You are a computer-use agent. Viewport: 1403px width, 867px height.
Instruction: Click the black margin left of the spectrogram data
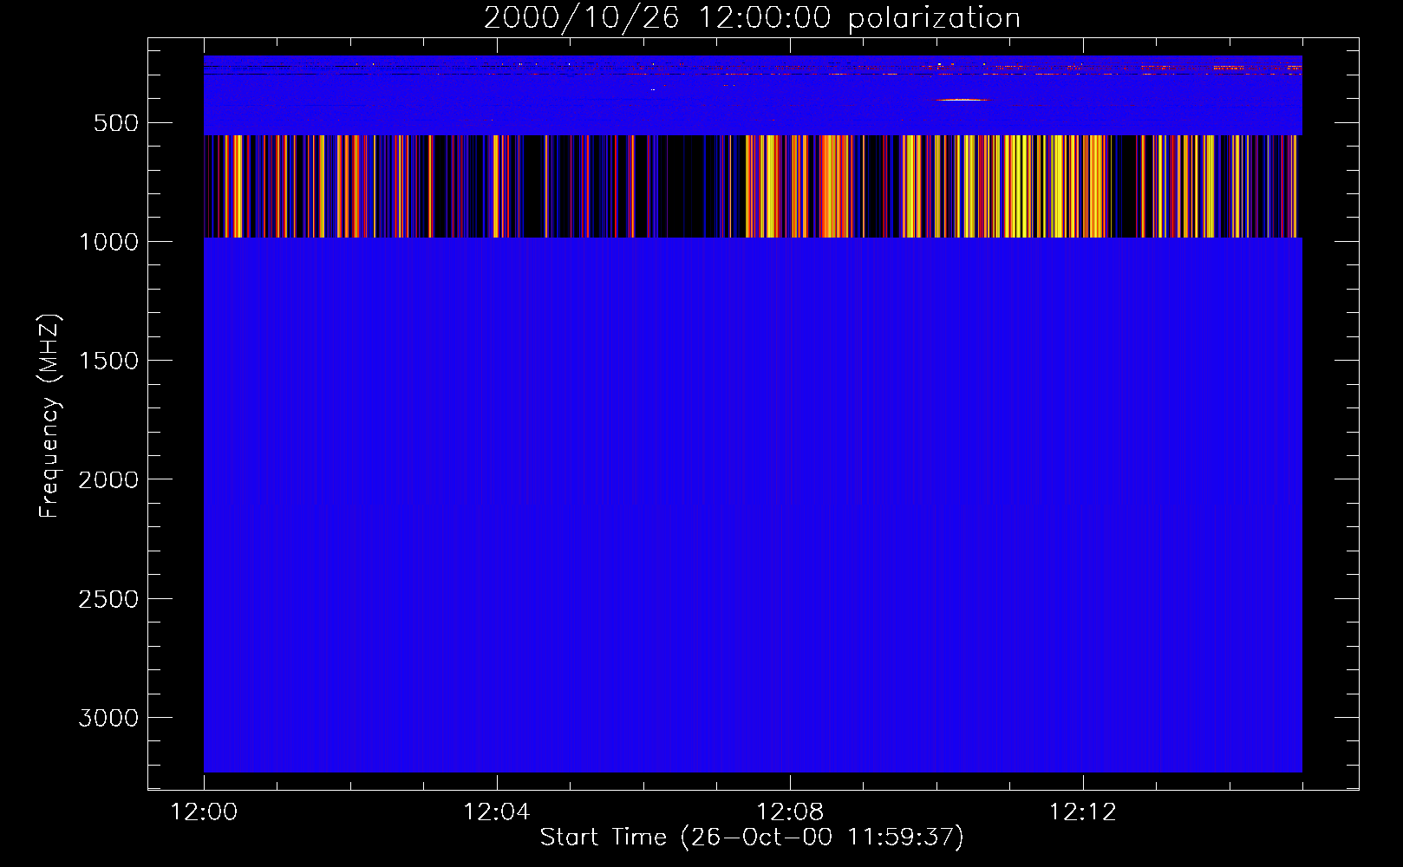(x=175, y=416)
